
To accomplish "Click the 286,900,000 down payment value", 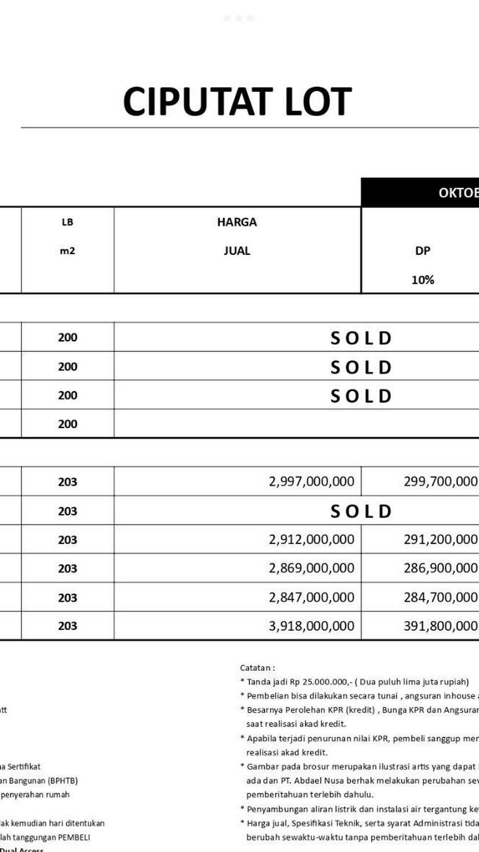I will (x=440, y=568).
